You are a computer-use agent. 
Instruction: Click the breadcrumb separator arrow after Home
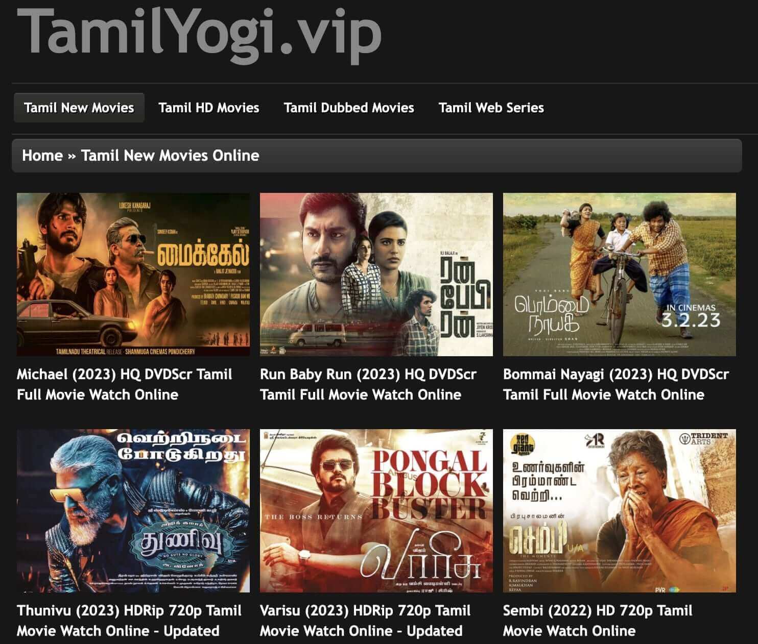click(72, 156)
